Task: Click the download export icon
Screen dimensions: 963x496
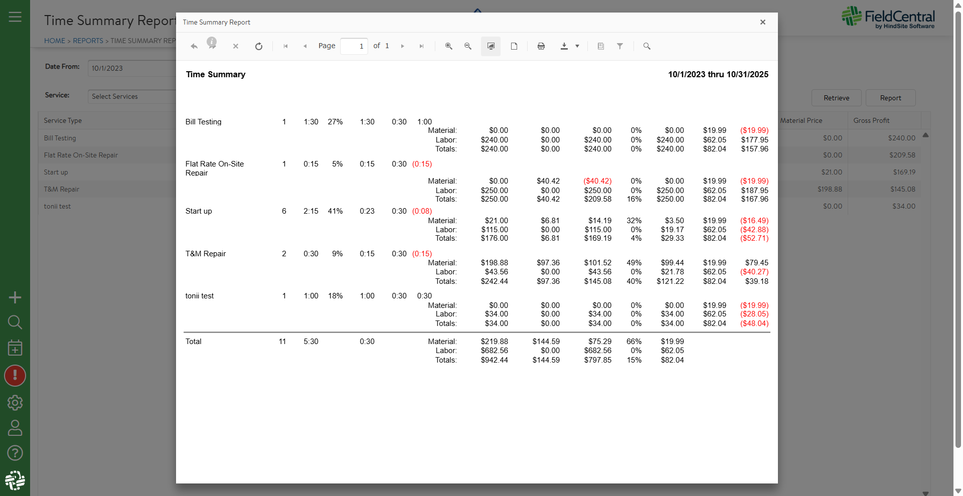Action: coord(564,46)
